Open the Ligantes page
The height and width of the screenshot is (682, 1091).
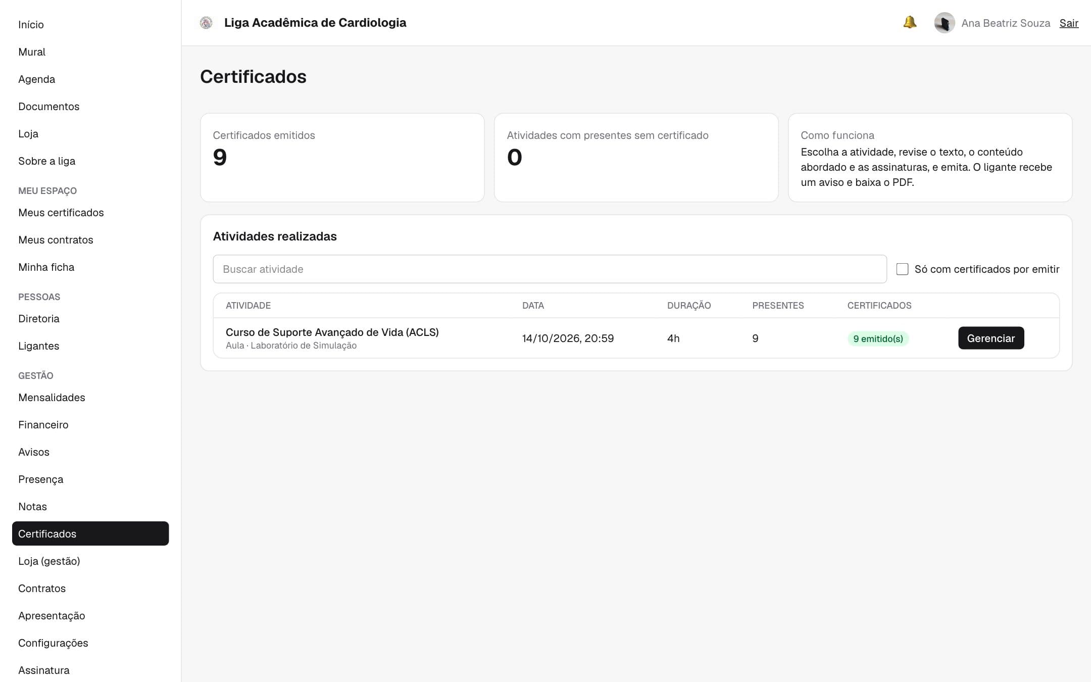click(90, 346)
